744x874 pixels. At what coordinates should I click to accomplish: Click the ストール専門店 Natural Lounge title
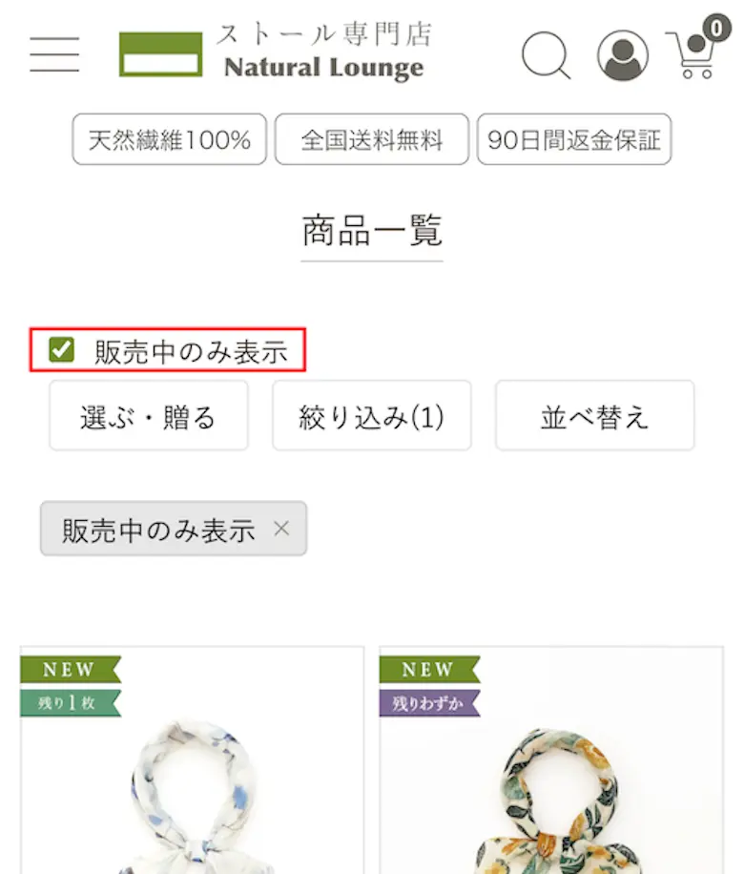click(323, 52)
